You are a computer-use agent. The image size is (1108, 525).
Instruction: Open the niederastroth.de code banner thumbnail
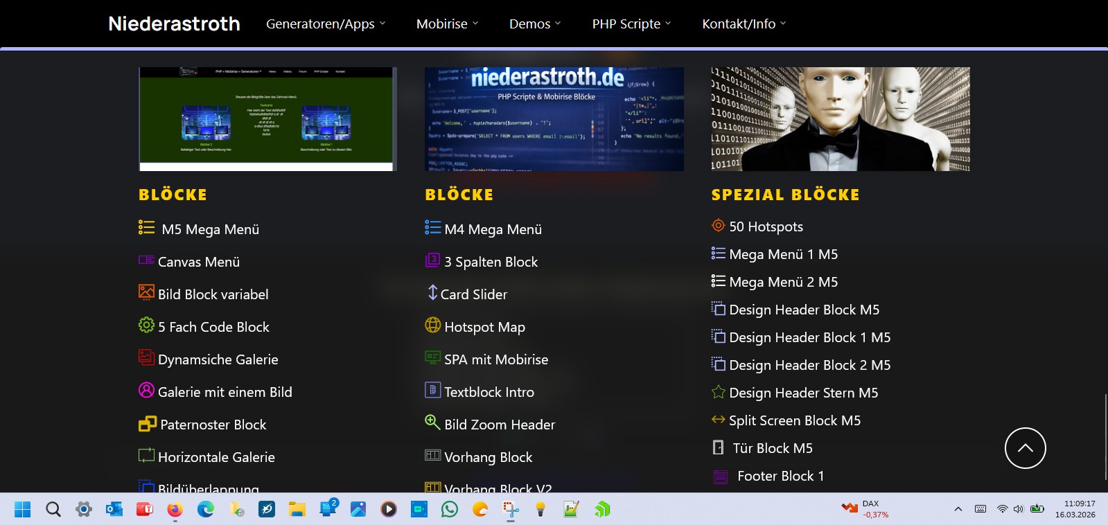tap(554, 118)
